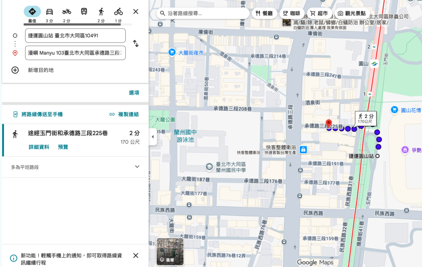422x267 pixels.
Task: Click the 沿著路線搜尋 search box
Action: pos(203,13)
